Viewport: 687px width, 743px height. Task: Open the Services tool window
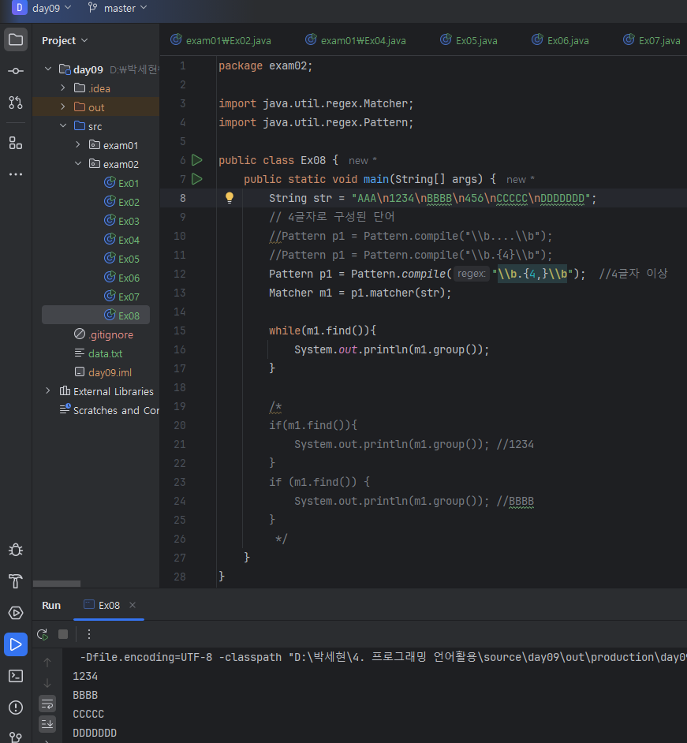tap(16, 613)
